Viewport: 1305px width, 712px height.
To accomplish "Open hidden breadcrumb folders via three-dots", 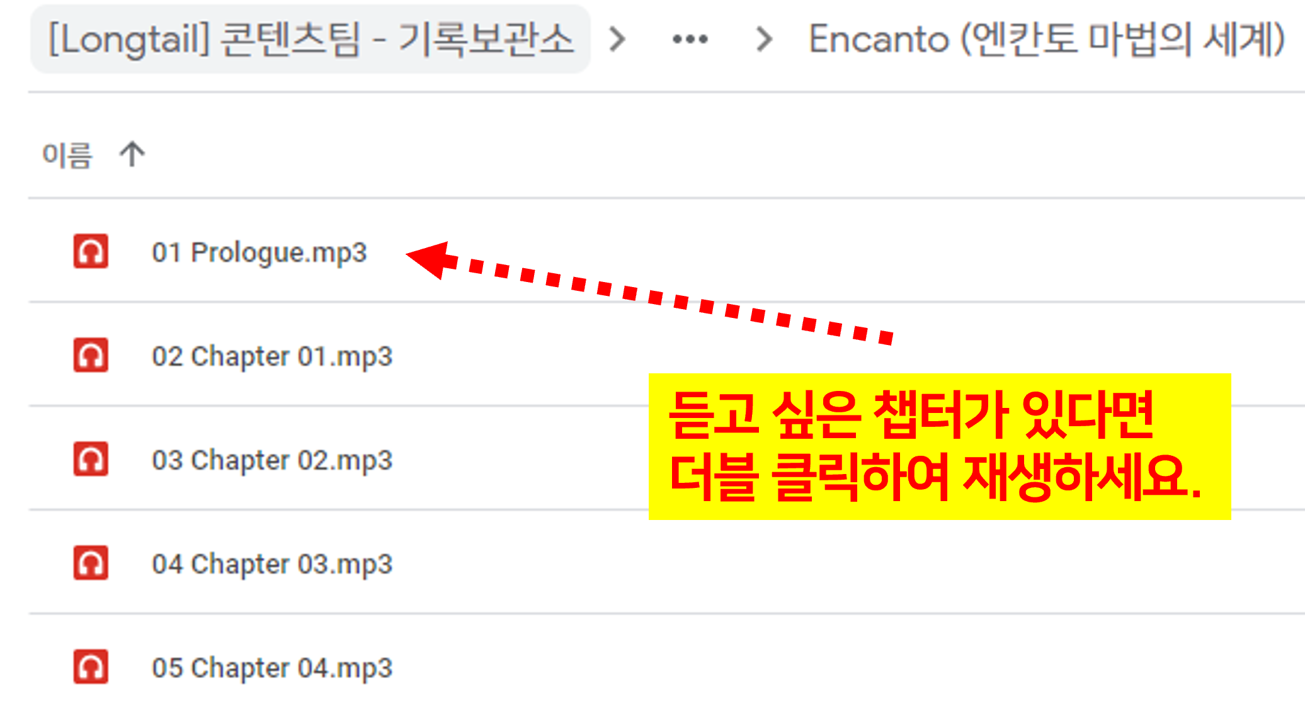I will (690, 39).
